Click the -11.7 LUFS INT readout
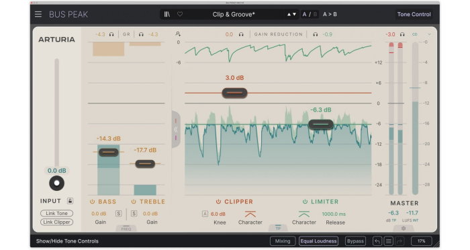Viewport: 470px width, 250px height. (412, 213)
